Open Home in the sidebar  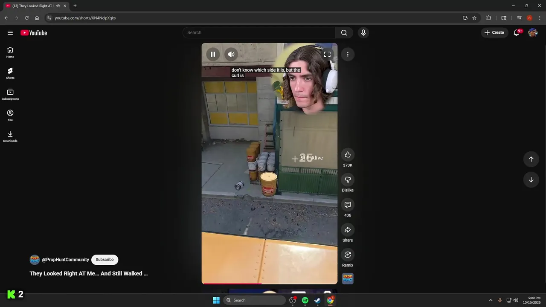coord(10,52)
